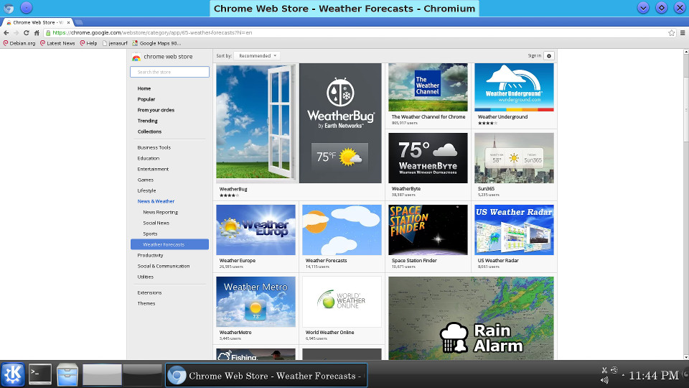Click the browser forward arrow

[17, 32]
